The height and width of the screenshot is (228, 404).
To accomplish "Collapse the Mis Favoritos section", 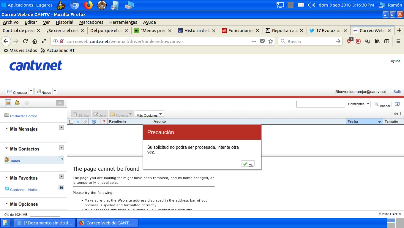I will point(7,178).
